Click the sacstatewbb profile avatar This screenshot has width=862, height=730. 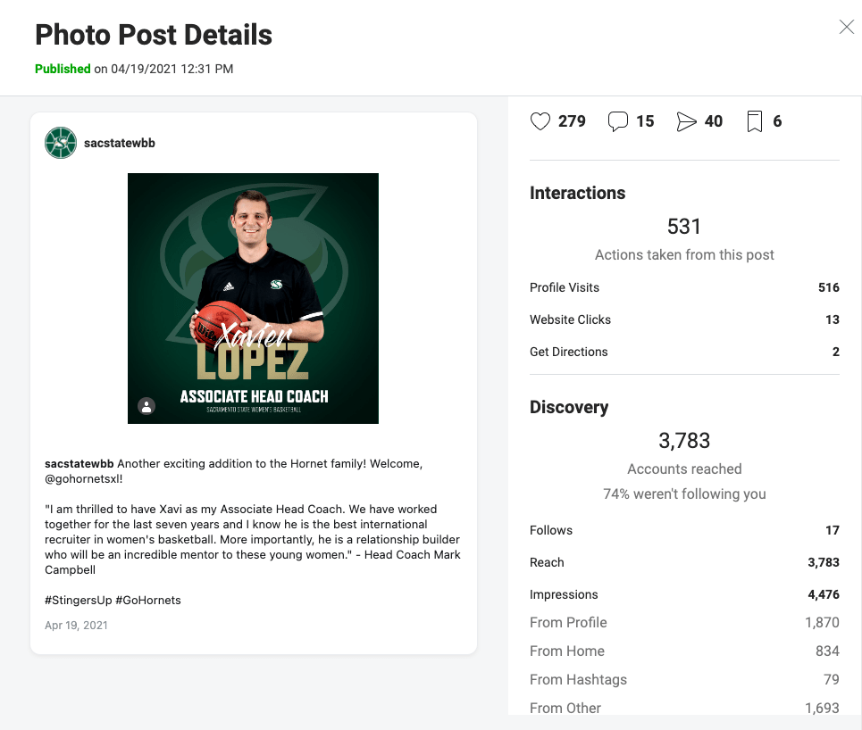[x=61, y=143]
